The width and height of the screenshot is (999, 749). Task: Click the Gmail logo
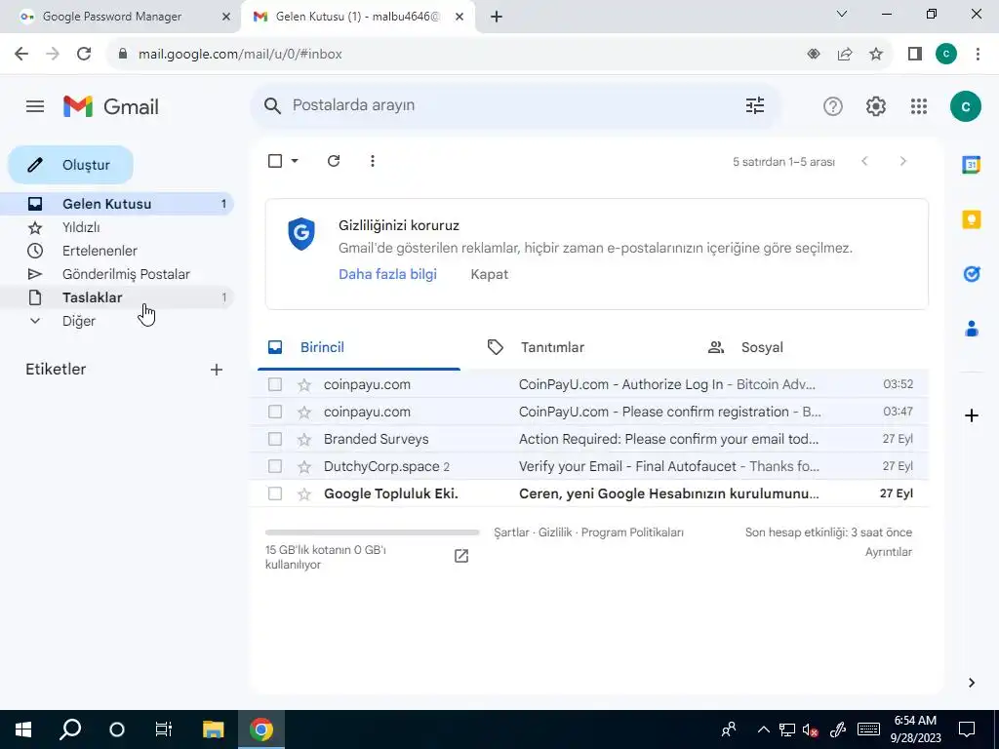click(x=111, y=106)
